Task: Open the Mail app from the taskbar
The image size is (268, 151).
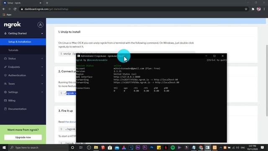Action: [x=117, y=148]
